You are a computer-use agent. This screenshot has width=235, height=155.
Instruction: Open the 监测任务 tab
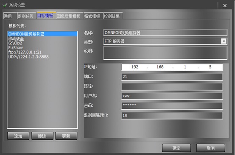27,16
